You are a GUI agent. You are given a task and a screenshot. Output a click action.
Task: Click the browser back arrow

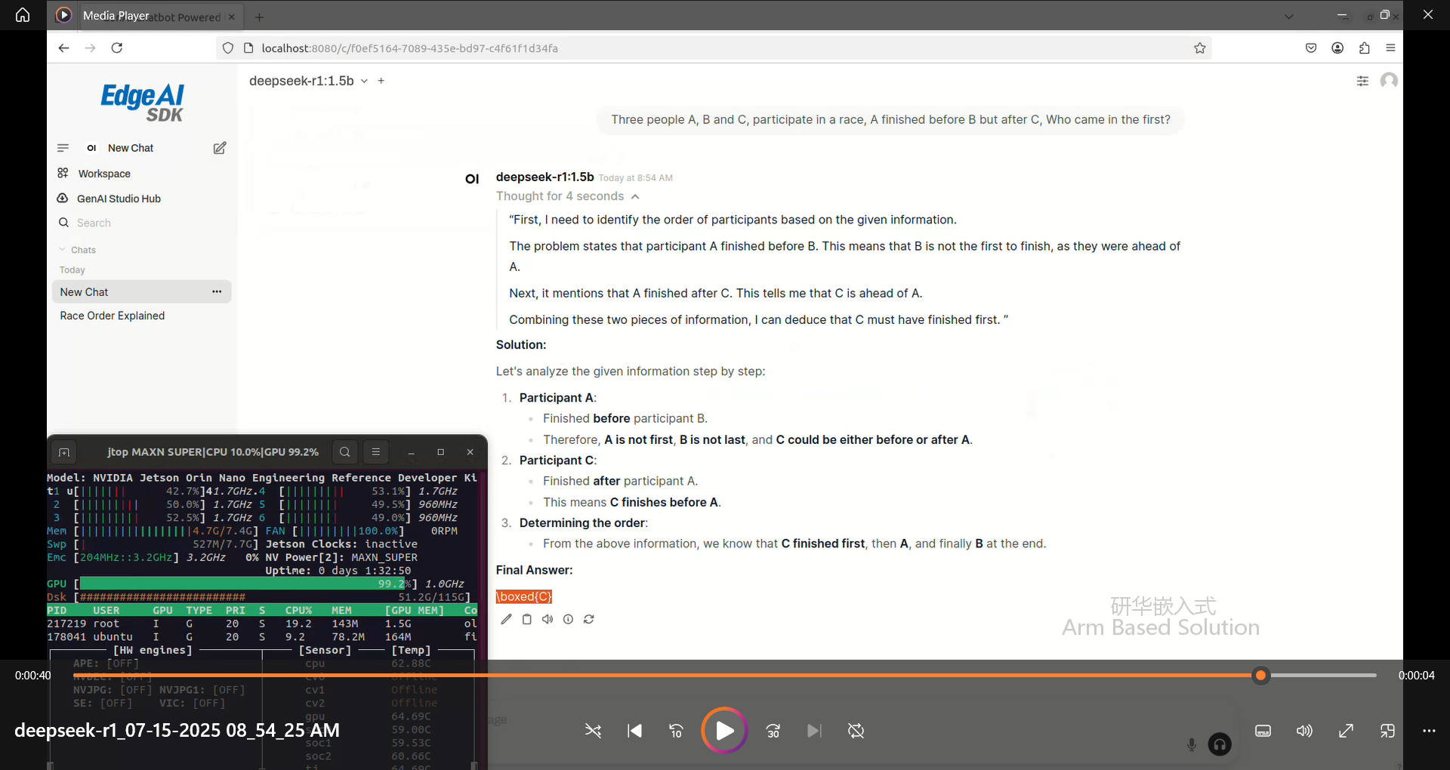(64, 48)
